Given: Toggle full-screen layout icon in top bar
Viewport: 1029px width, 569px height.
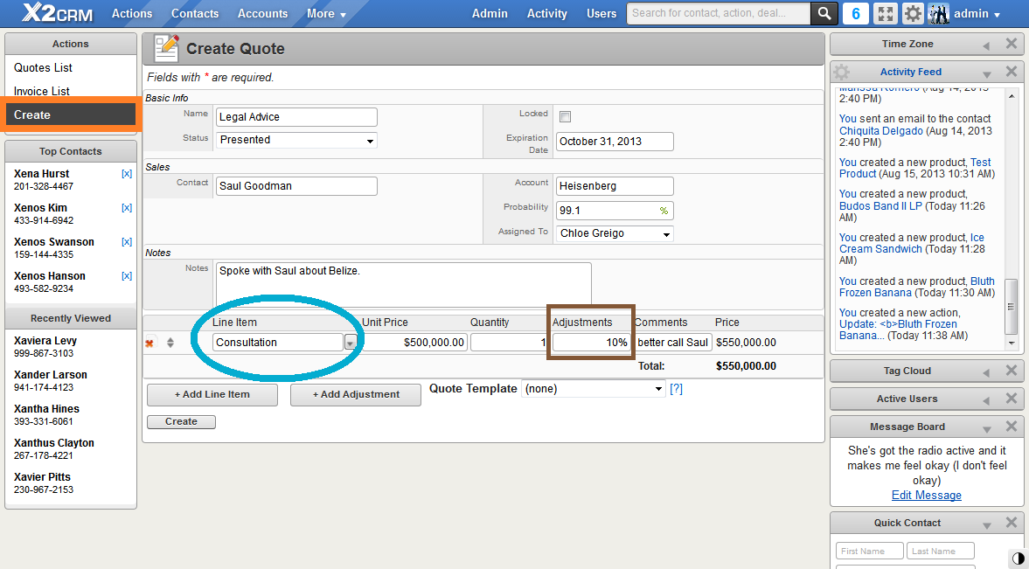Looking at the screenshot, I should pos(885,13).
